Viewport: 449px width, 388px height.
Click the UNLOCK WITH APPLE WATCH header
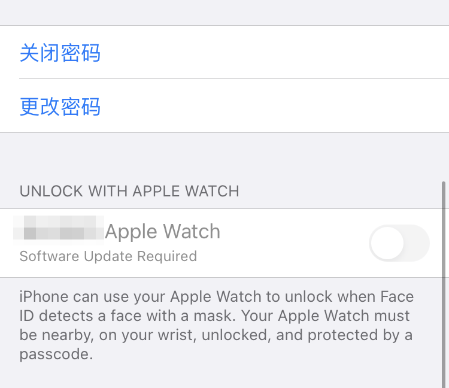click(129, 191)
